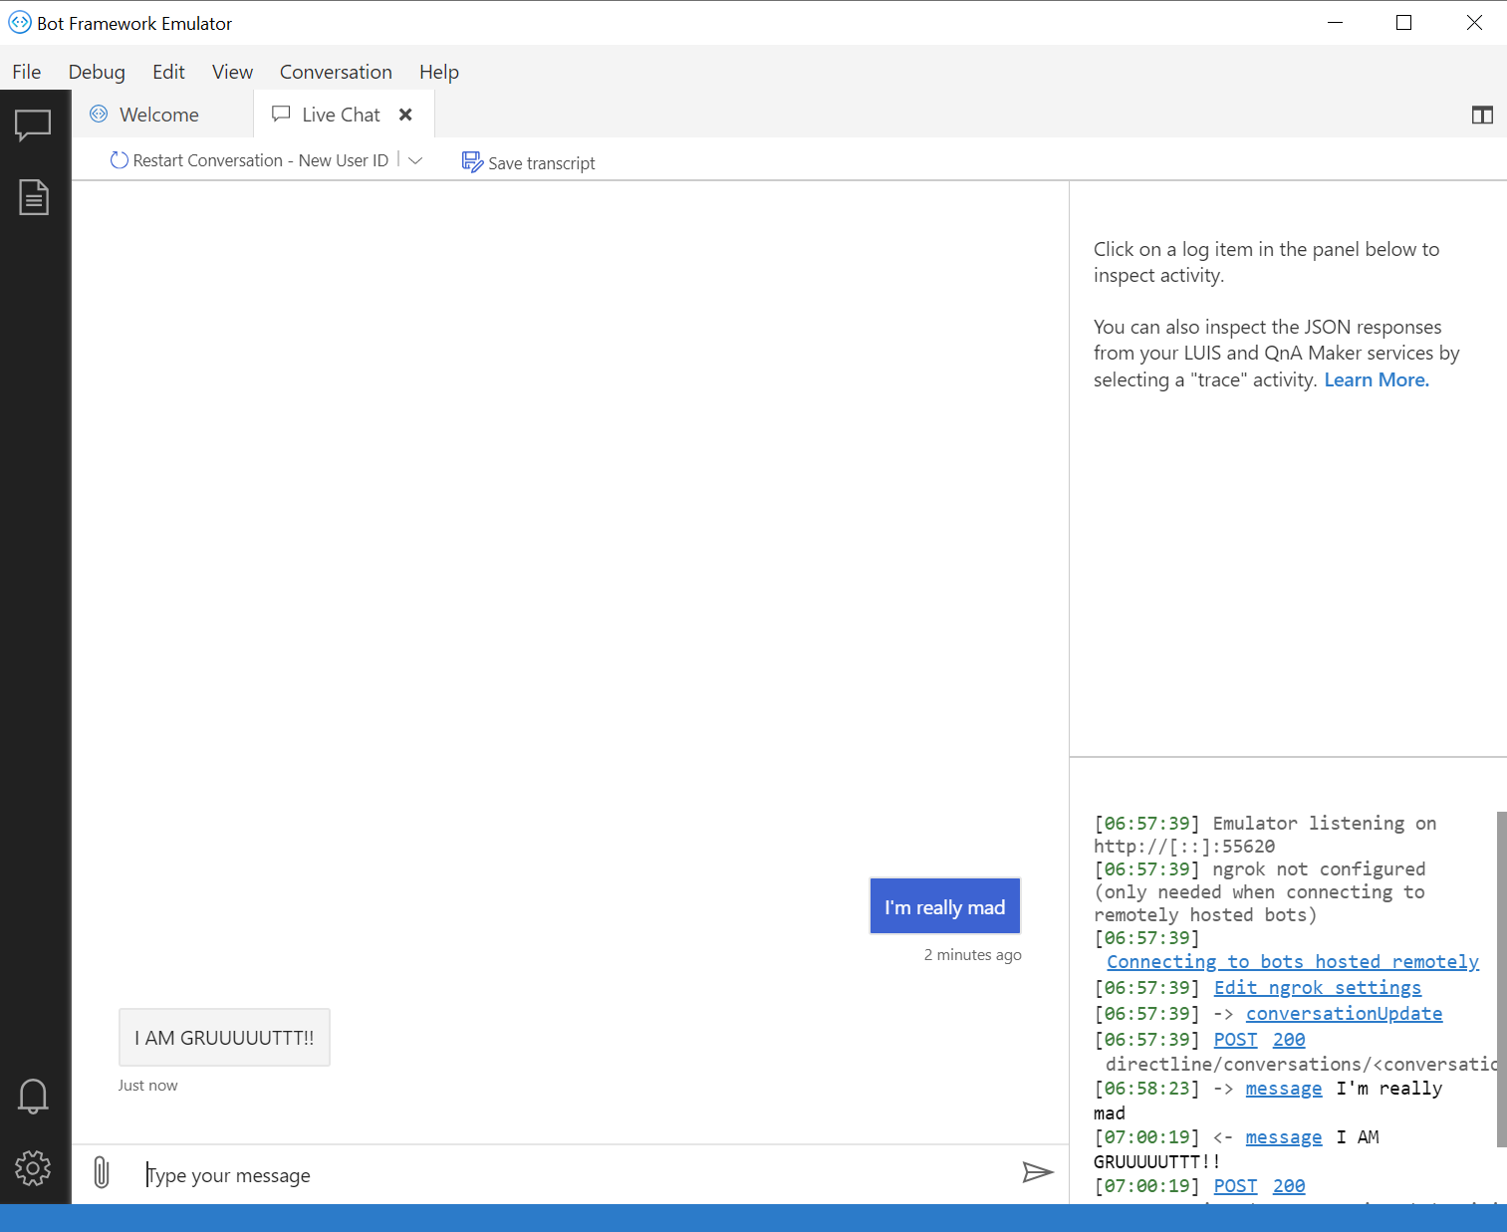This screenshot has width=1507, height=1232.
Task: Click the Edit ngrok settings link
Action: (x=1318, y=988)
